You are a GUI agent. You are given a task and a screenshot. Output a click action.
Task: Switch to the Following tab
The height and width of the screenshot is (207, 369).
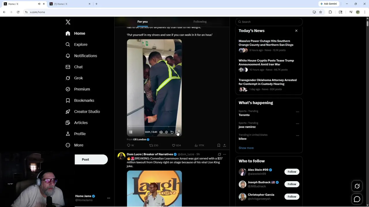tap(200, 22)
